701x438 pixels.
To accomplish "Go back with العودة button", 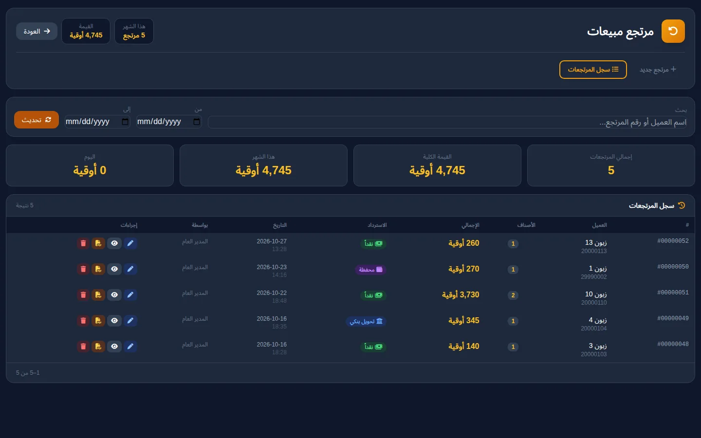I will pyautogui.click(x=37, y=31).
